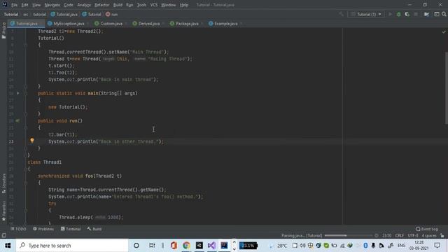Screen dimensions: 448x252
Task: Open the Event Log
Action: pyautogui.click(x=427, y=229)
